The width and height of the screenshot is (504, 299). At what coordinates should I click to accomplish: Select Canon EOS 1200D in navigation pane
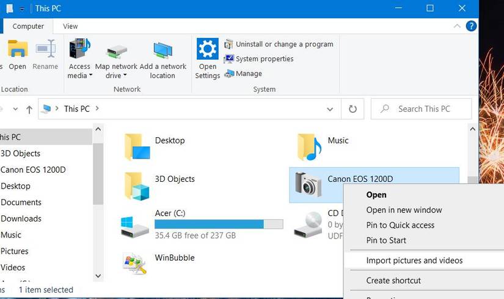tap(33, 170)
